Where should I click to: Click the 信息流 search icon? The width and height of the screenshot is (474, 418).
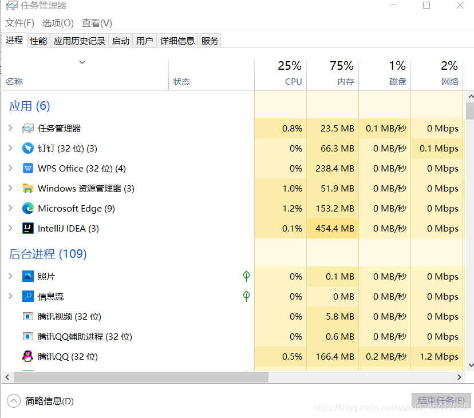pos(28,296)
